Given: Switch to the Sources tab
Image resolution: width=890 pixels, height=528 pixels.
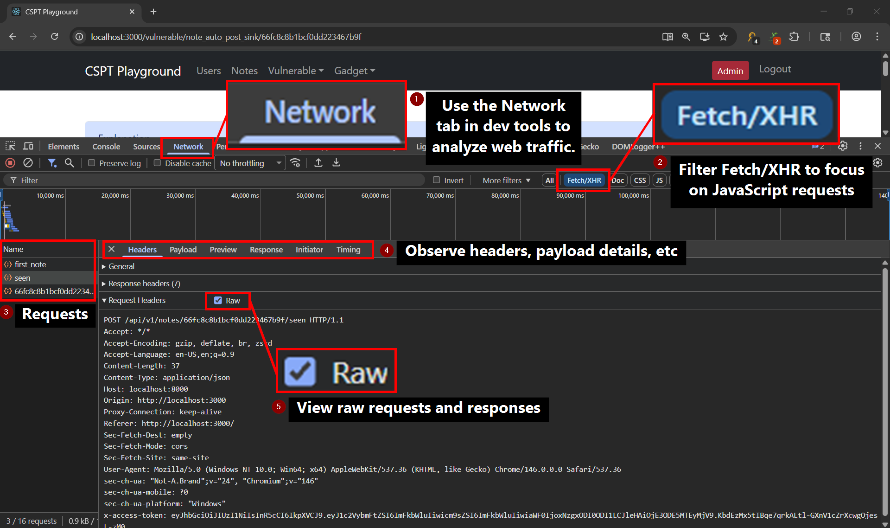Looking at the screenshot, I should (146, 147).
